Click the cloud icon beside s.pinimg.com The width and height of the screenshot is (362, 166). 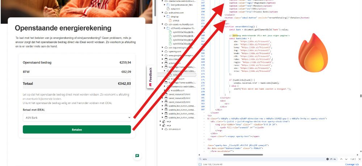[x=166, y=51]
